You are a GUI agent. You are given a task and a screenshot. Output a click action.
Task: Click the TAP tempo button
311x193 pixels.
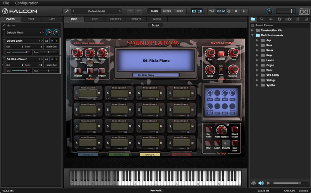tap(212, 11)
